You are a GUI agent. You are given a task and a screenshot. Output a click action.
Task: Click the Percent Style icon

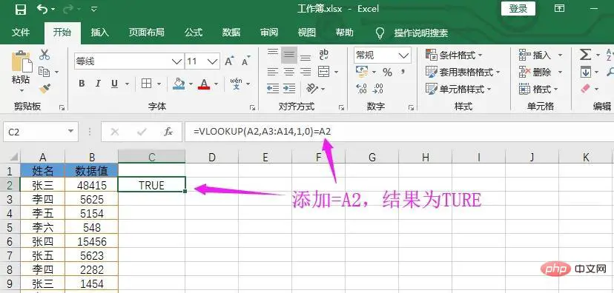pyautogui.click(x=387, y=73)
